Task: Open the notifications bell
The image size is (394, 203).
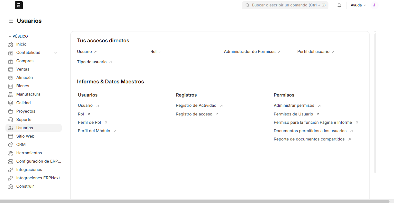Action: [339, 5]
